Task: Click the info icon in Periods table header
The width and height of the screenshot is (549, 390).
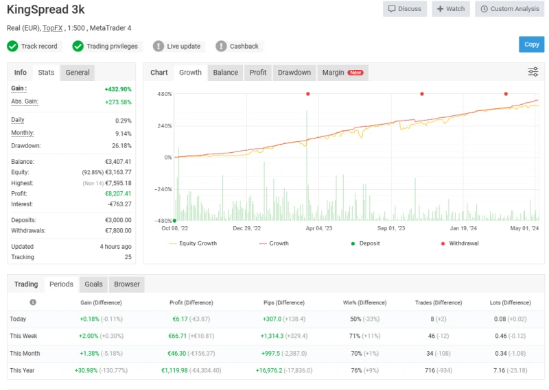Action: click(33, 302)
